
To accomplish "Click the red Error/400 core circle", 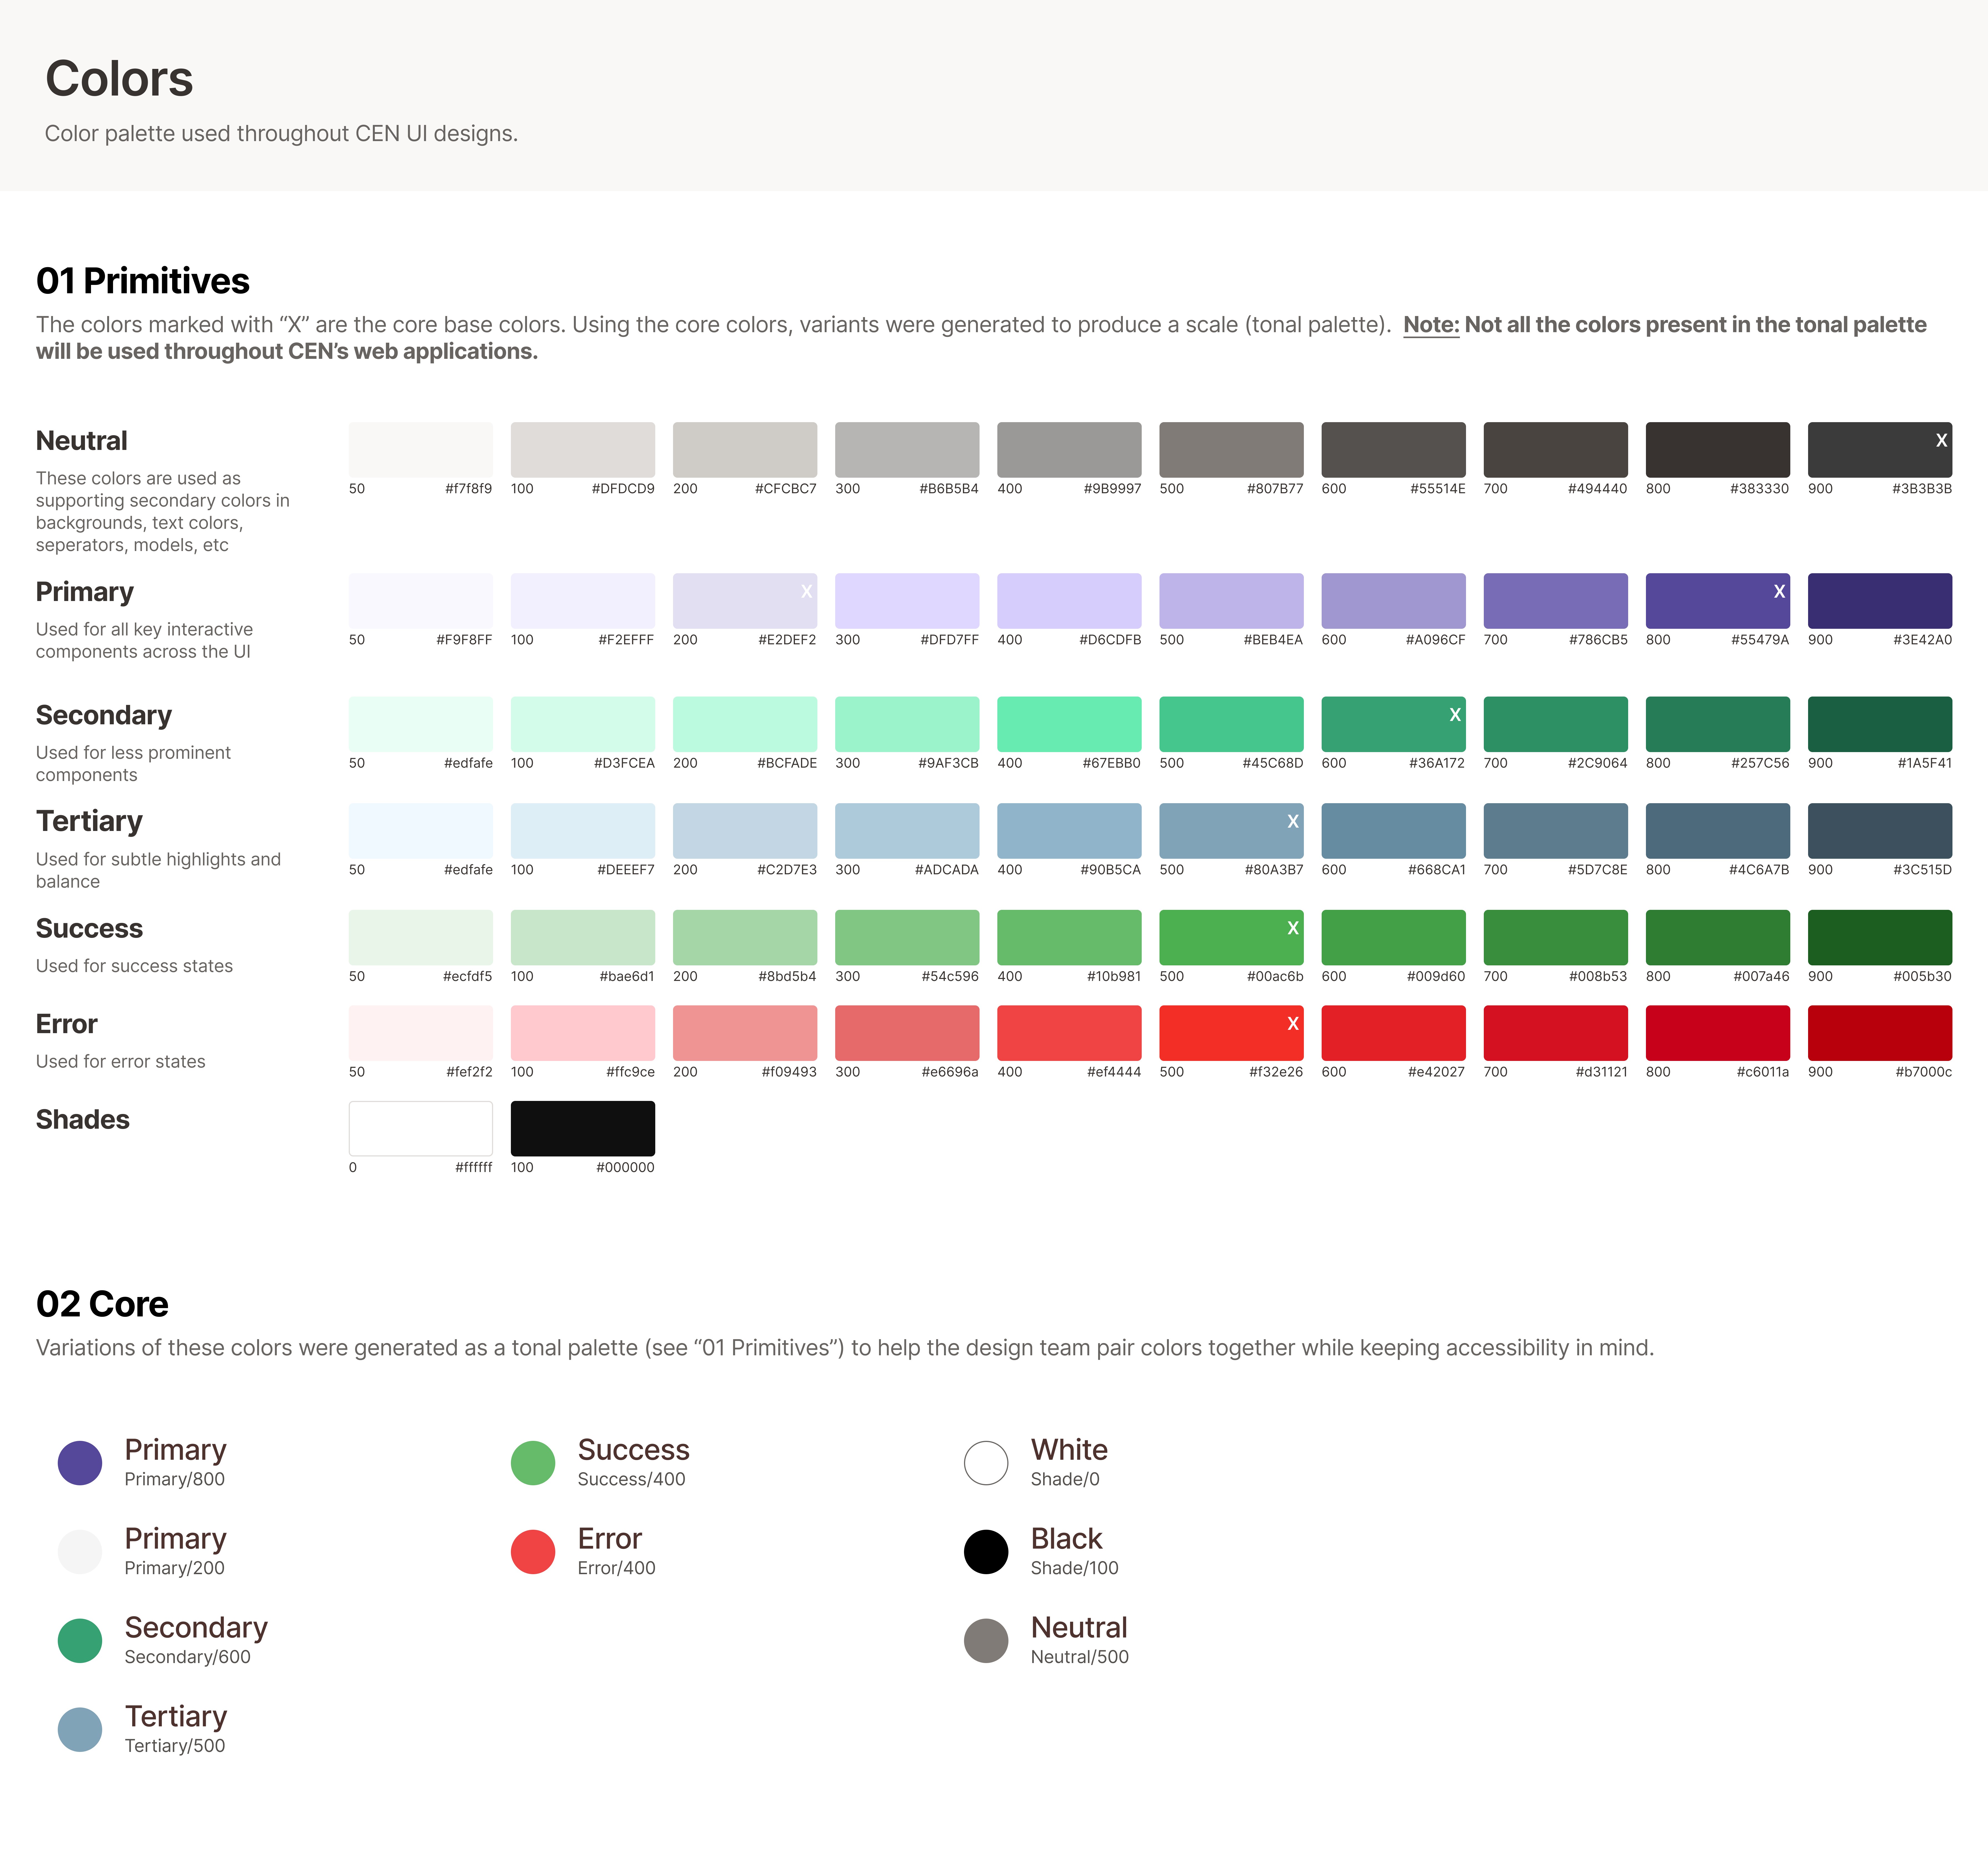I will [x=533, y=1552].
